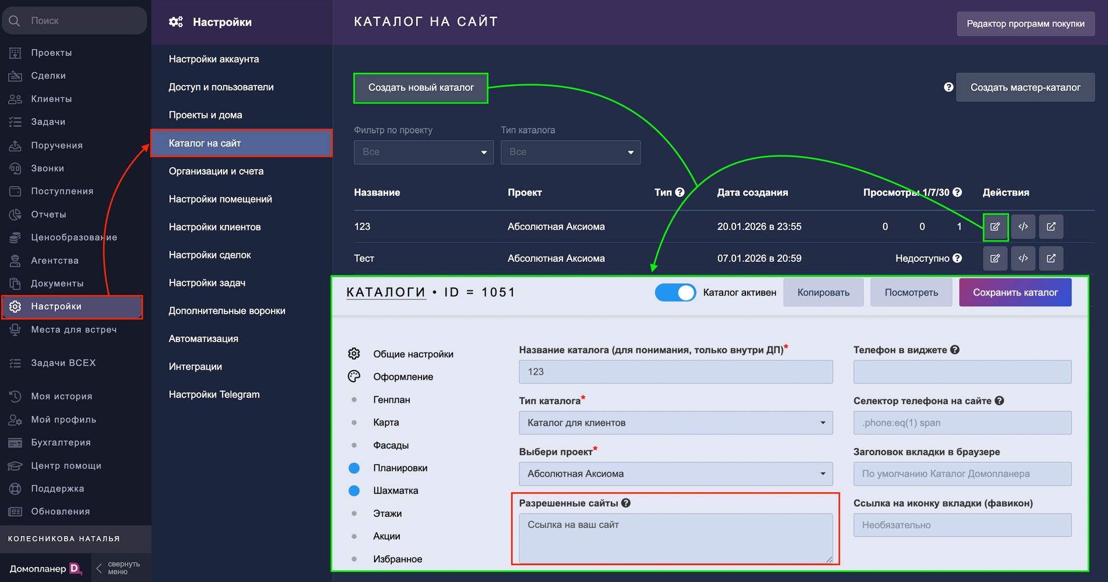Click help icon beside Селектор телефона на сайте

click(999, 401)
